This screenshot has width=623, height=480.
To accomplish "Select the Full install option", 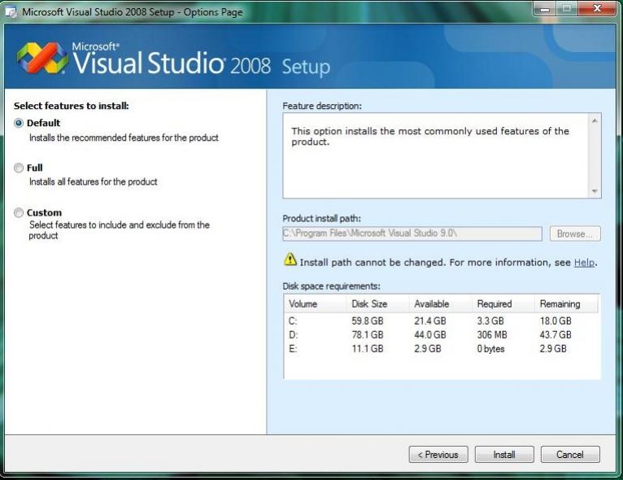I will click(19, 168).
